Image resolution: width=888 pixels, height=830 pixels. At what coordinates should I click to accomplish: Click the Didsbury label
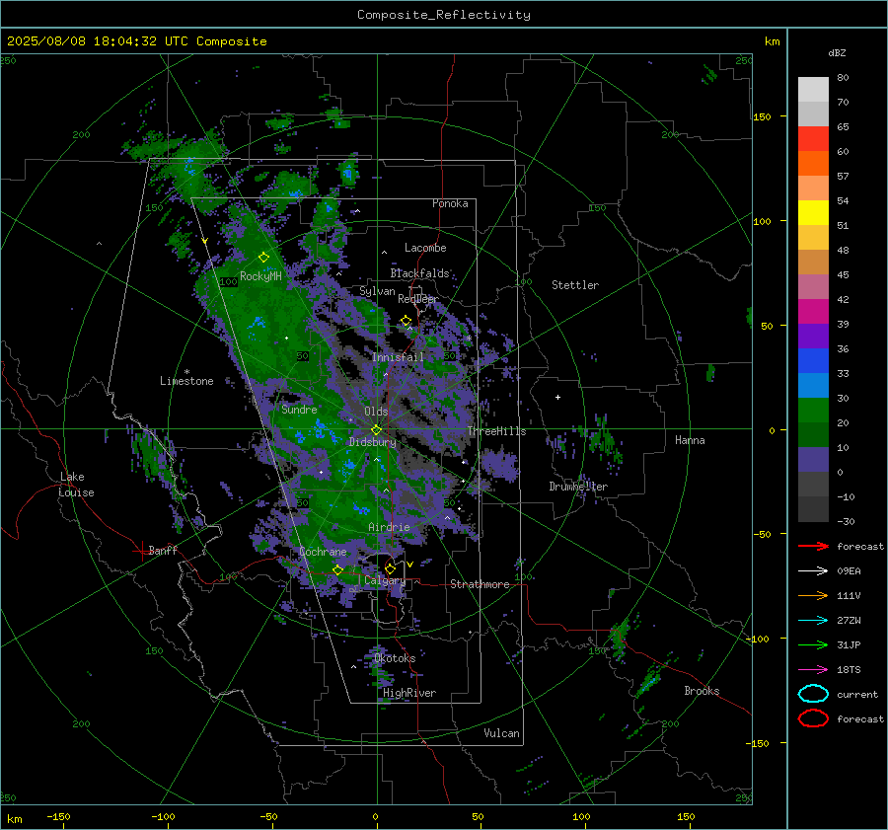(372, 442)
